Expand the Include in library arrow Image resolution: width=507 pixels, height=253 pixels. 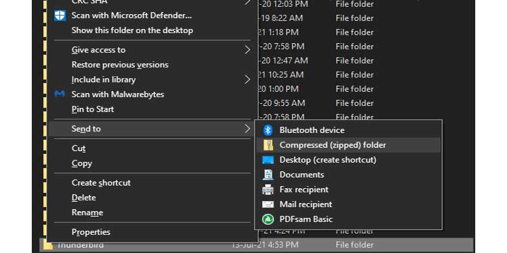tap(247, 80)
